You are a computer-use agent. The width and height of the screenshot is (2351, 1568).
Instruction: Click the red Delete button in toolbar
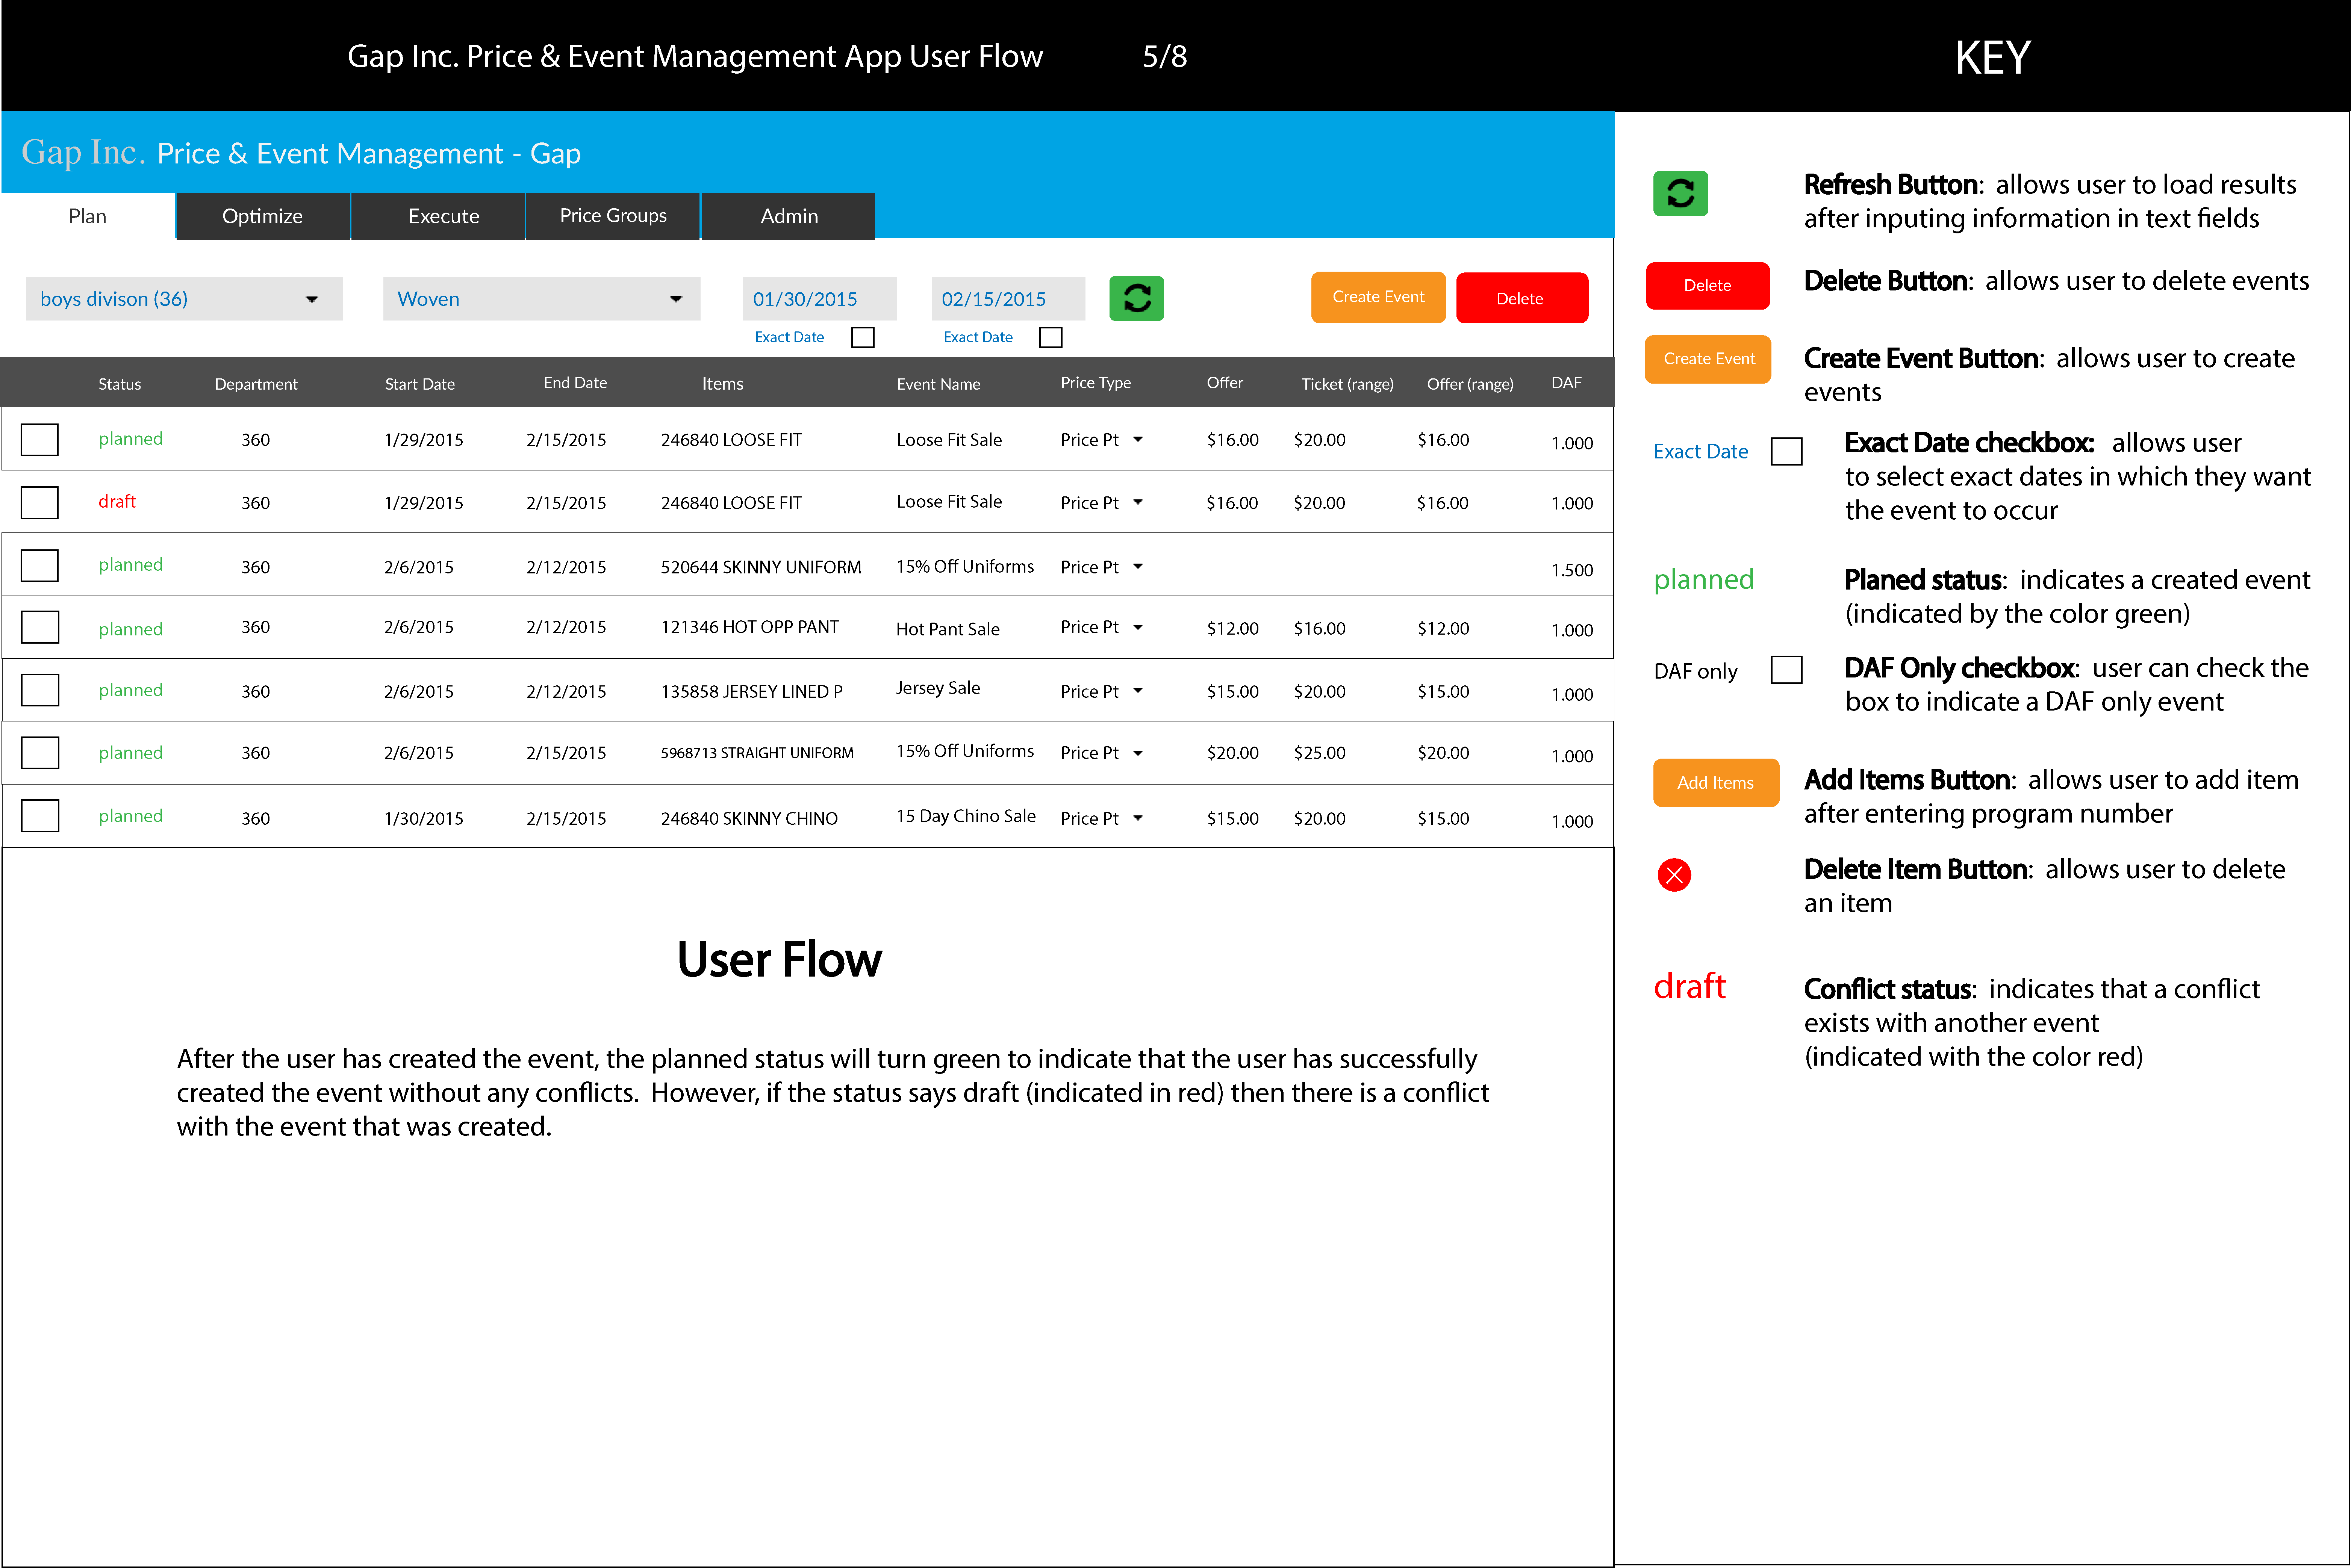(x=1521, y=298)
